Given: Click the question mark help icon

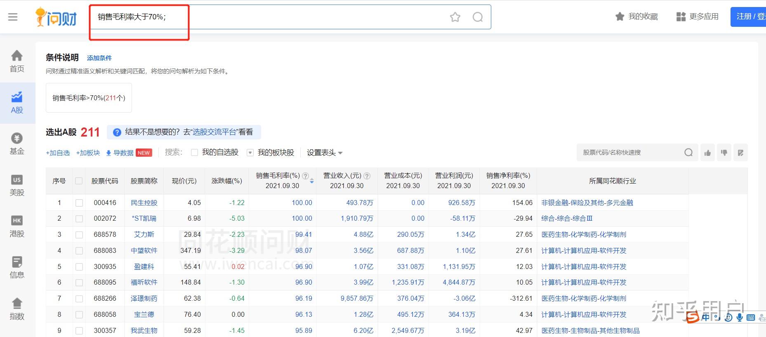Looking at the screenshot, I should [x=117, y=132].
